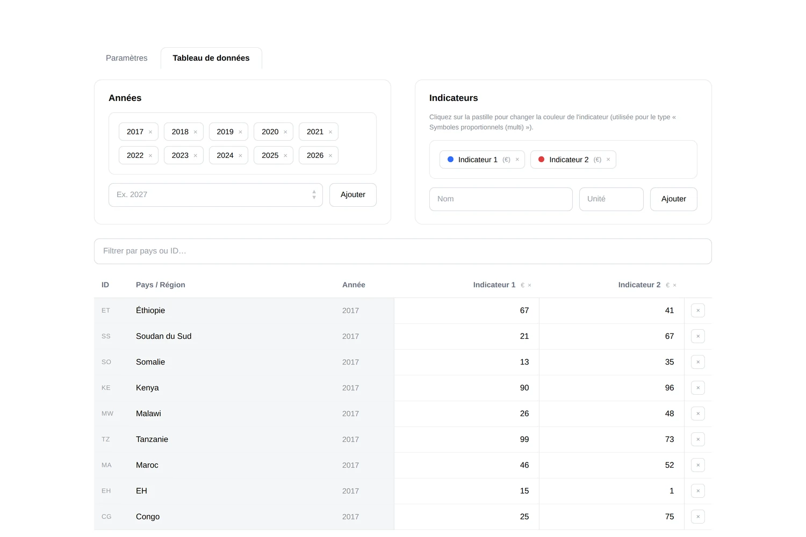
Task: Remove Indicateur 1 column from table header
Action: point(530,285)
